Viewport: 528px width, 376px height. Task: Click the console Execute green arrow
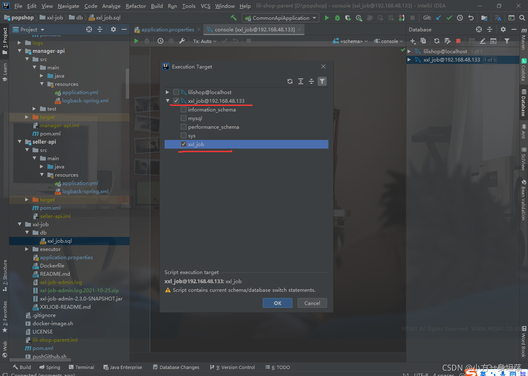coord(136,41)
